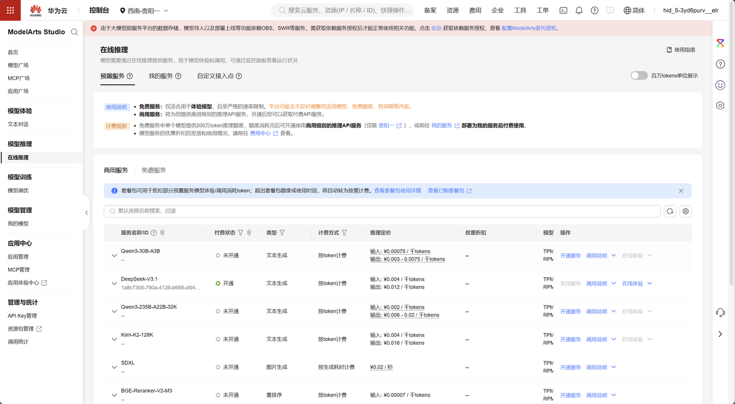
Task: Click 配置ModelArts委托授权 link
Action: pyautogui.click(x=529, y=28)
